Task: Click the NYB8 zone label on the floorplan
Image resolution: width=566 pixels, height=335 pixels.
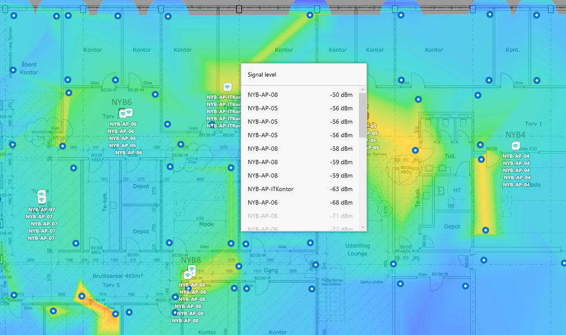Action: (x=191, y=260)
